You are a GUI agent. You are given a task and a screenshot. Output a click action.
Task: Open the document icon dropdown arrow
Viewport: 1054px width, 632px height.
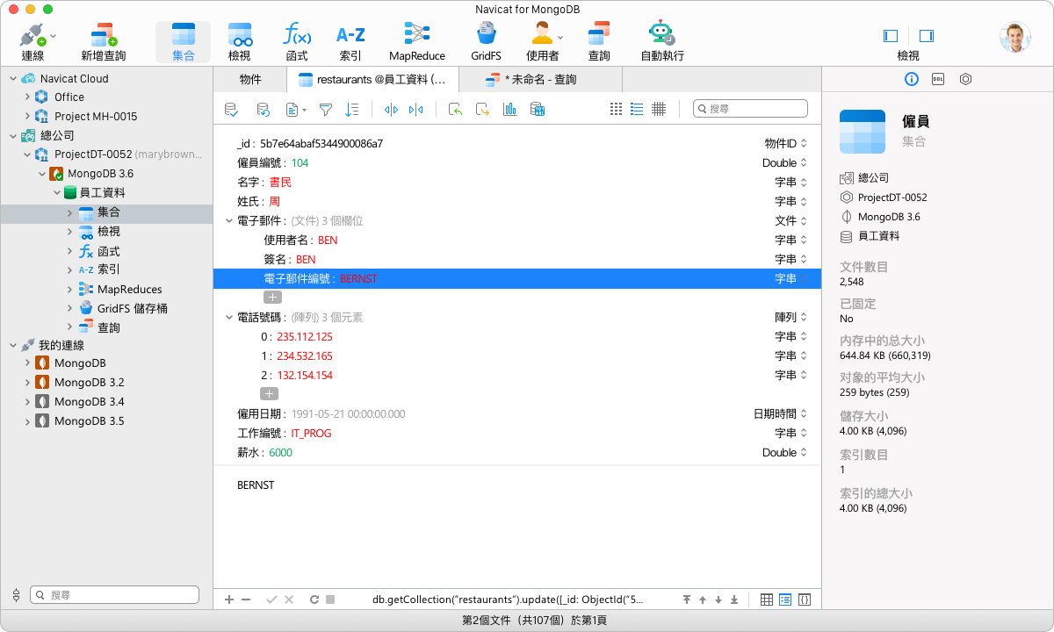tap(304, 111)
